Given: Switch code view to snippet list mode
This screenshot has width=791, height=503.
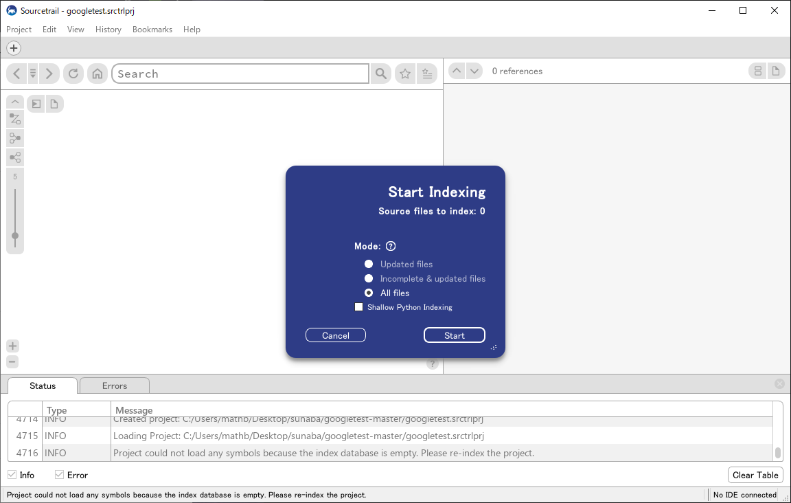Looking at the screenshot, I should click(758, 71).
